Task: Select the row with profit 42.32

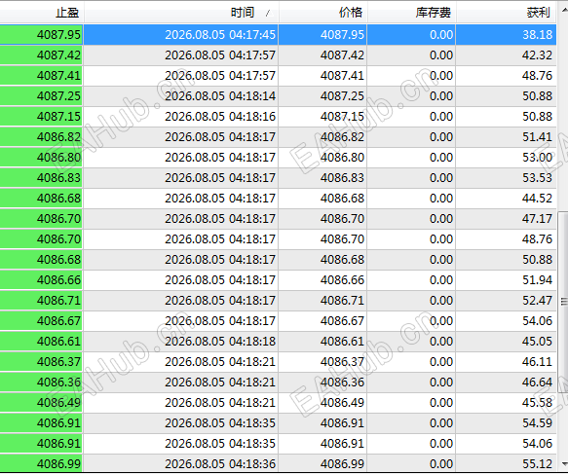Action: 279,55
